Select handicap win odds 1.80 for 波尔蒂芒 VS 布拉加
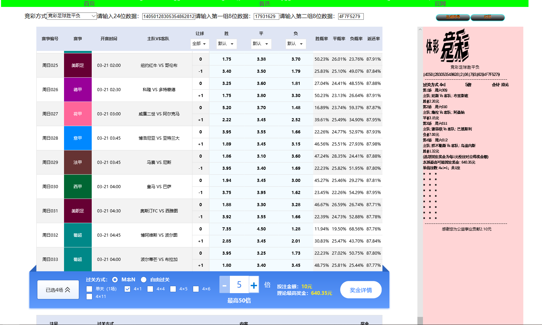The image size is (542, 325). click(x=227, y=265)
